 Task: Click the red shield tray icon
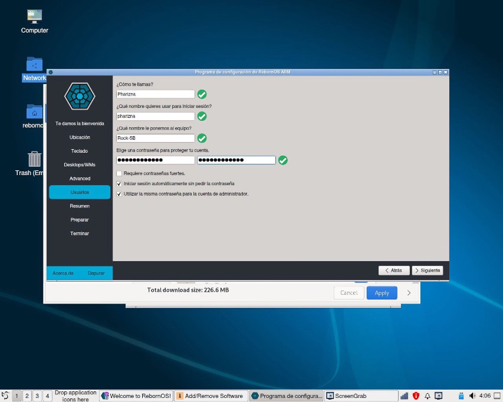pos(416,396)
